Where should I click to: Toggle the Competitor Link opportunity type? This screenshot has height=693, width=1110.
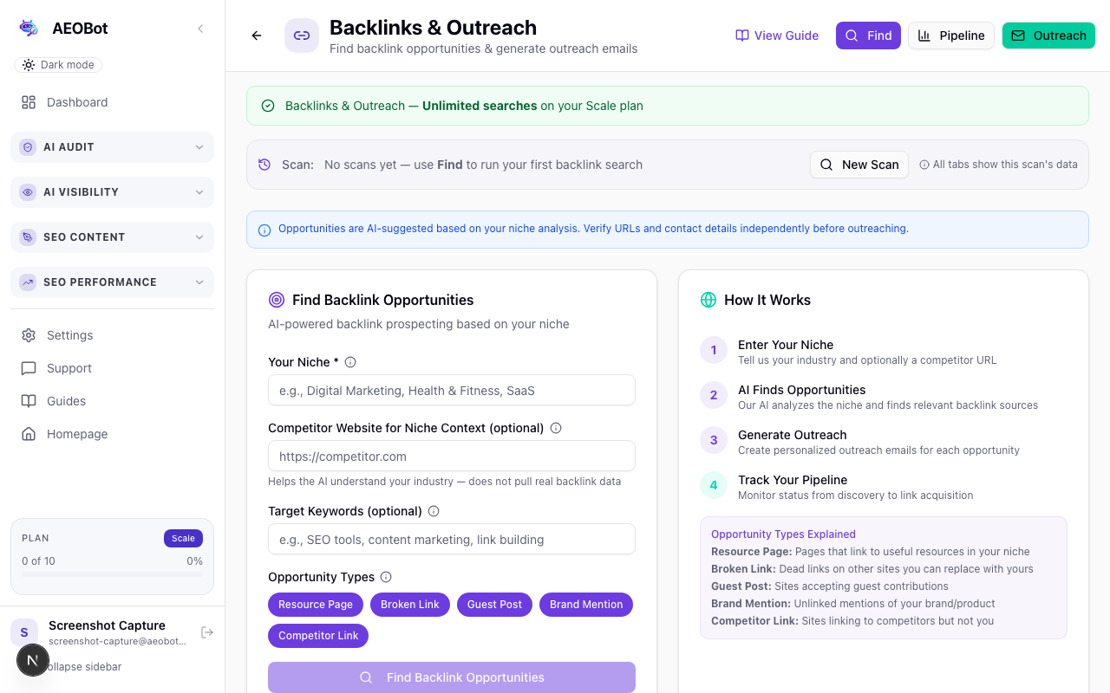(318, 636)
